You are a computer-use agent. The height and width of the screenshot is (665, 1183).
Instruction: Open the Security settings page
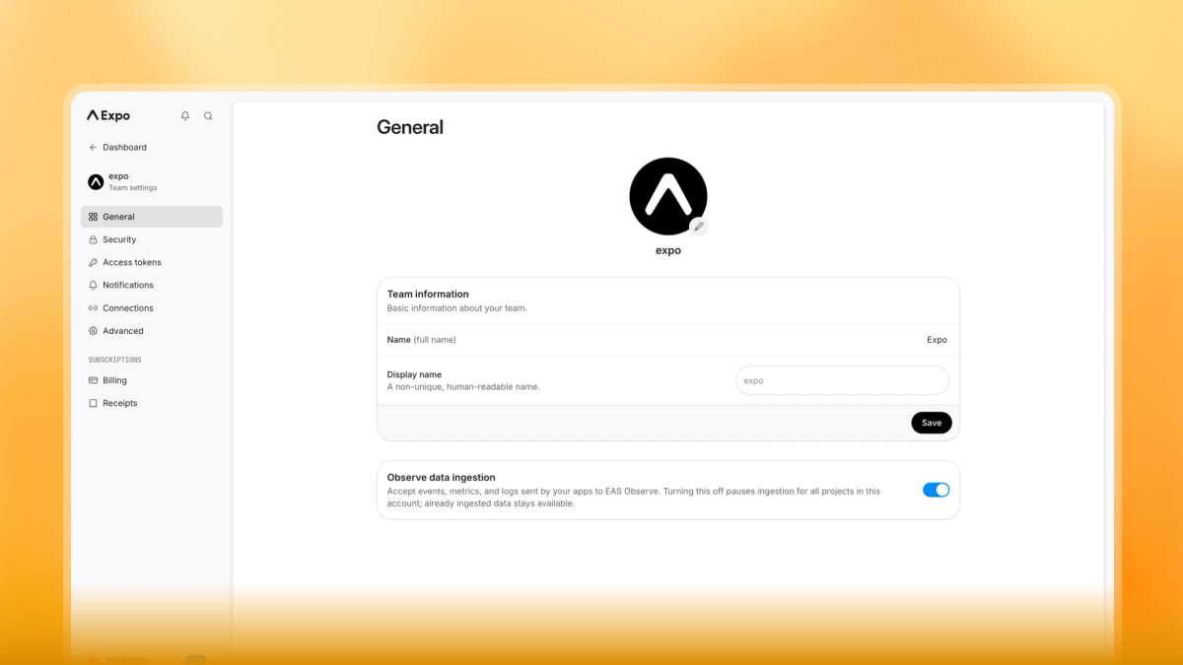coord(152,239)
